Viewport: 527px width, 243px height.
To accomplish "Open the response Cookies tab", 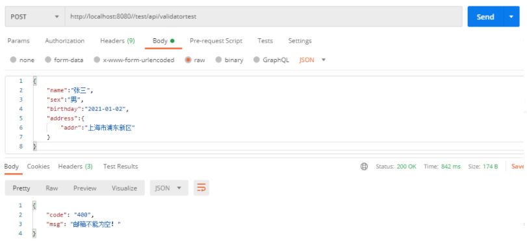I will coord(38,167).
